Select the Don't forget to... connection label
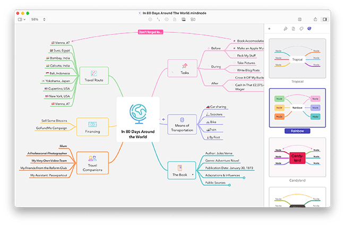The height and width of the screenshot is (226, 345). point(151,32)
